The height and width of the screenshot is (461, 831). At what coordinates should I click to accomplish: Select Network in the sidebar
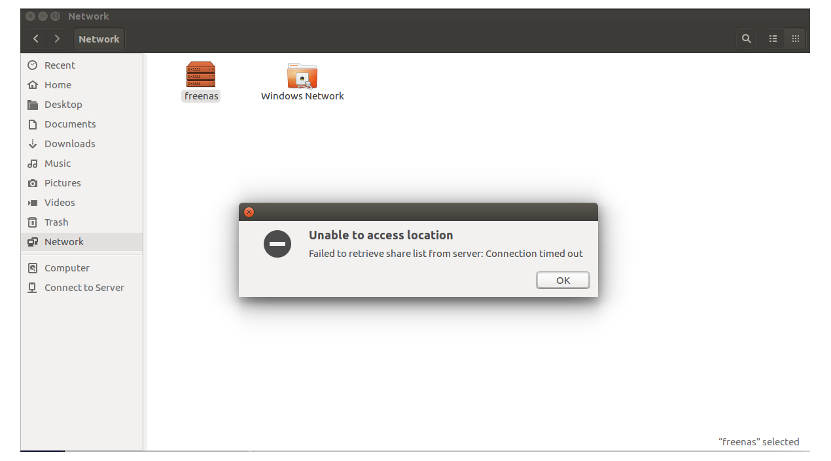(82, 242)
